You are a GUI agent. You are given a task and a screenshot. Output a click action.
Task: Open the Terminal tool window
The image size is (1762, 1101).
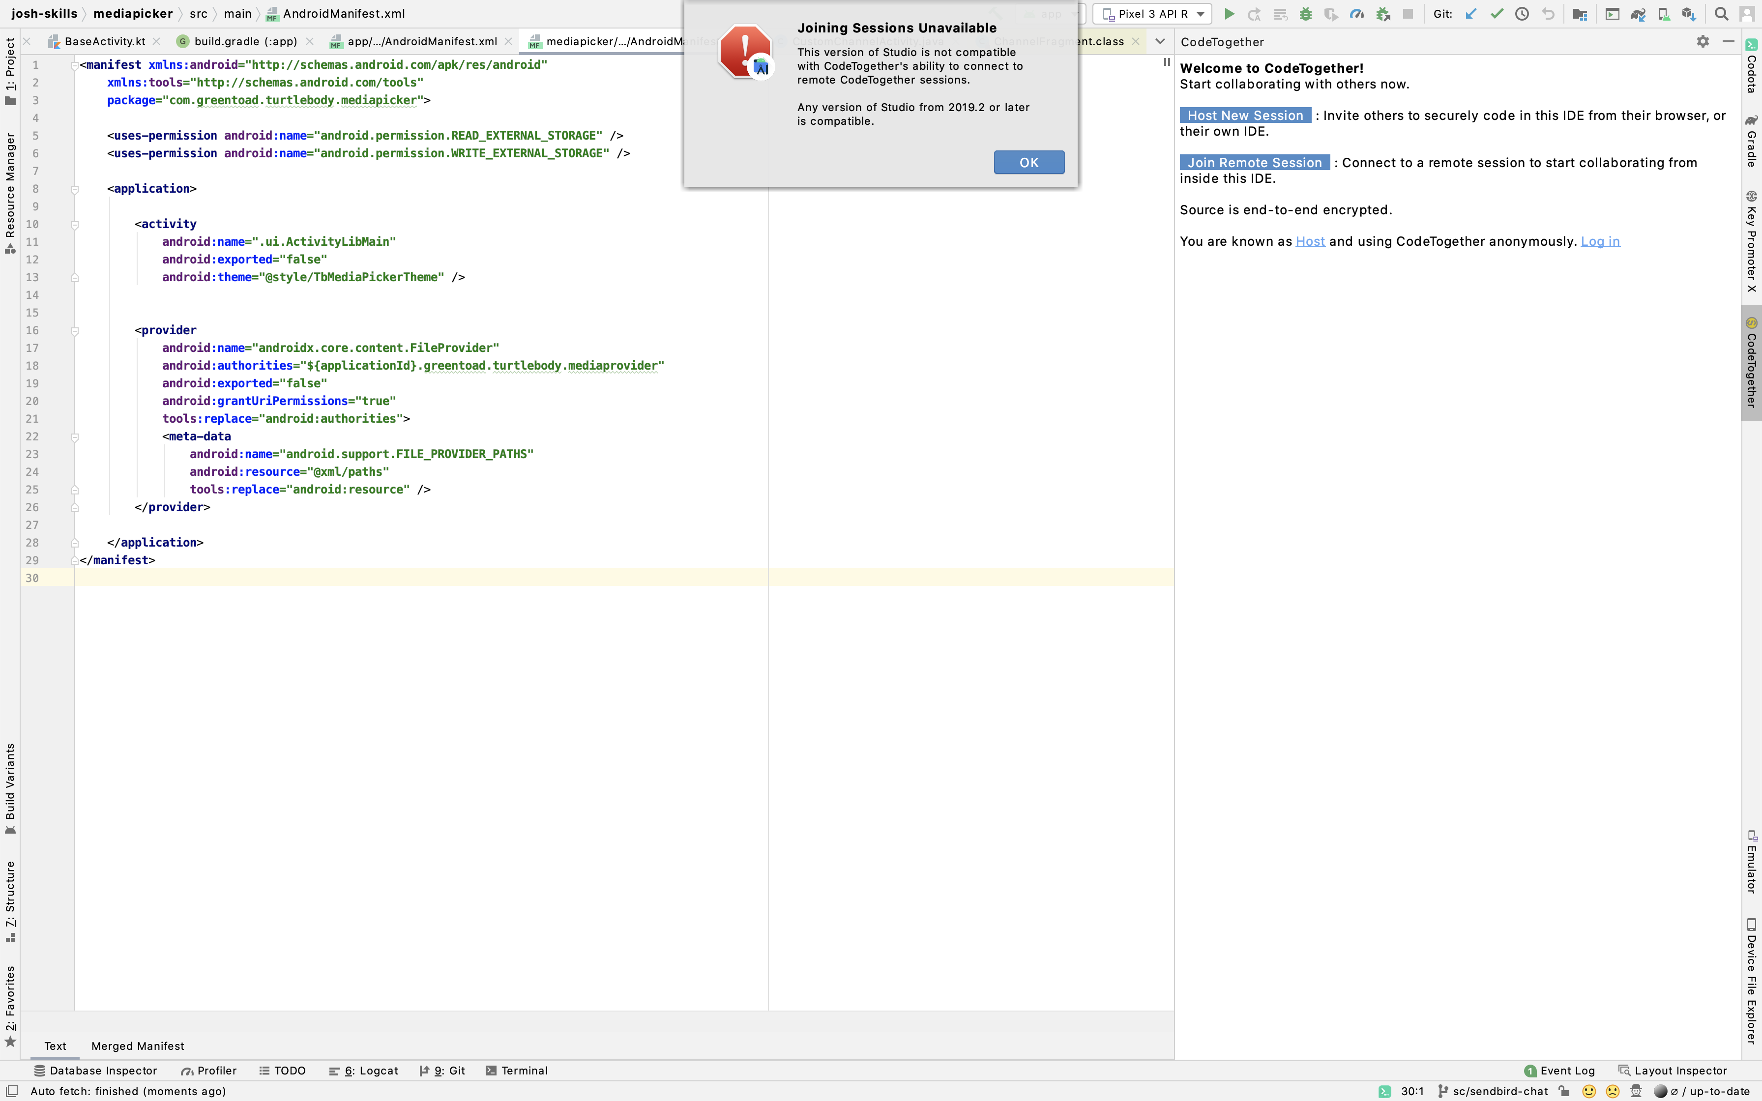pyautogui.click(x=516, y=1071)
